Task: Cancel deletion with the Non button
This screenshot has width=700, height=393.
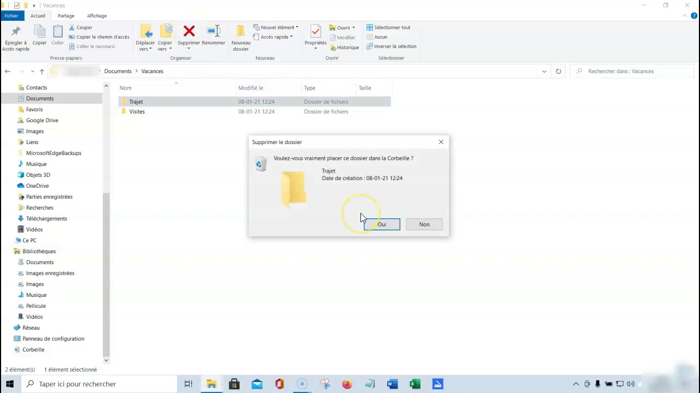Action: tap(424, 224)
